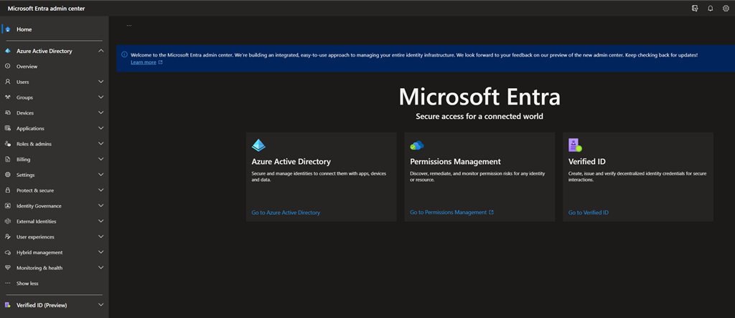Open the notifications bell icon
Image resolution: width=735 pixels, height=318 pixels.
pyautogui.click(x=711, y=9)
